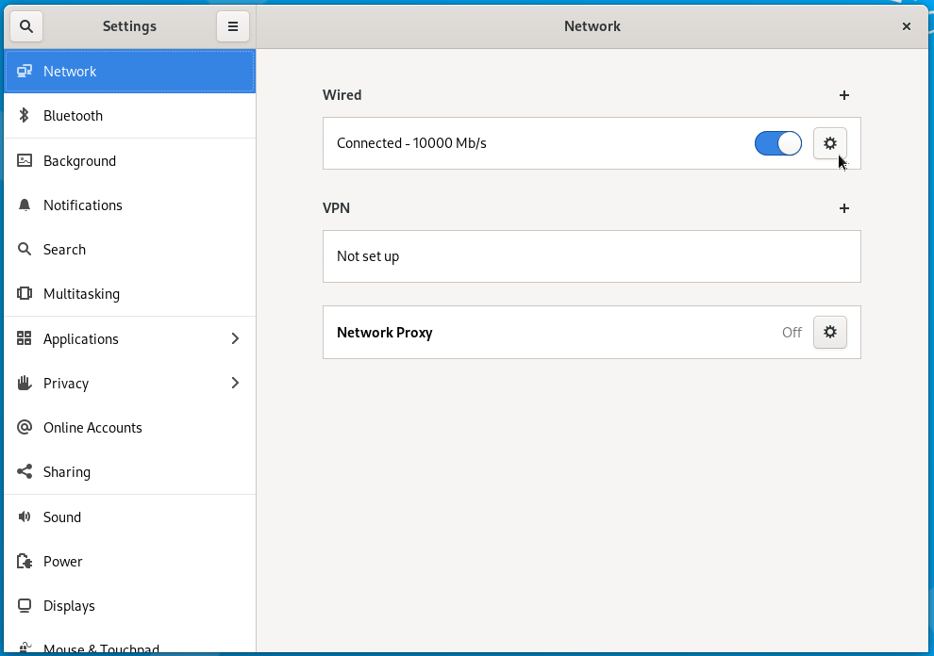The image size is (934, 656).
Task: Open wired connection gear settings
Action: tap(830, 143)
